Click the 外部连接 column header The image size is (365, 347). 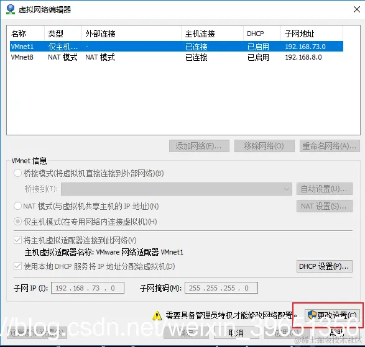coord(131,34)
